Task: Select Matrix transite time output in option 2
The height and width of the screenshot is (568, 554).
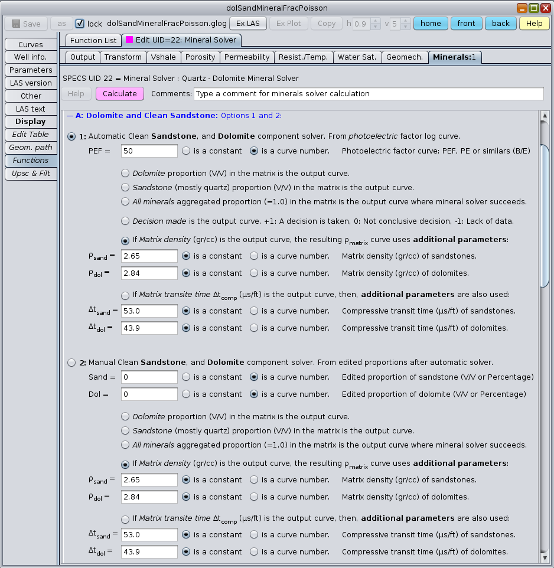Action: pyautogui.click(x=125, y=520)
